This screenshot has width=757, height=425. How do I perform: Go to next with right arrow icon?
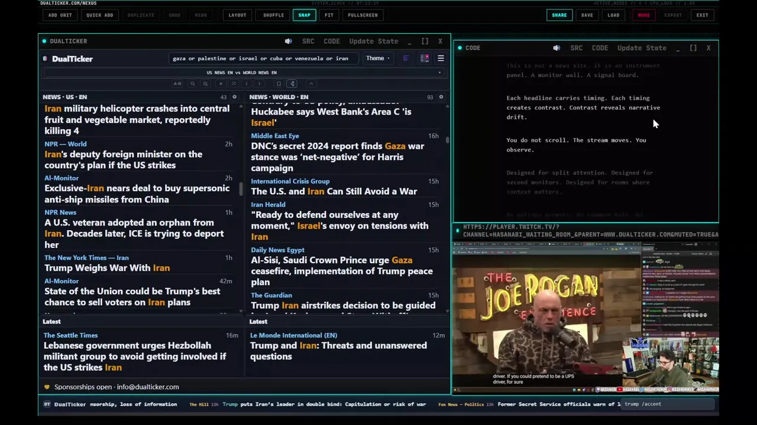(x=259, y=84)
